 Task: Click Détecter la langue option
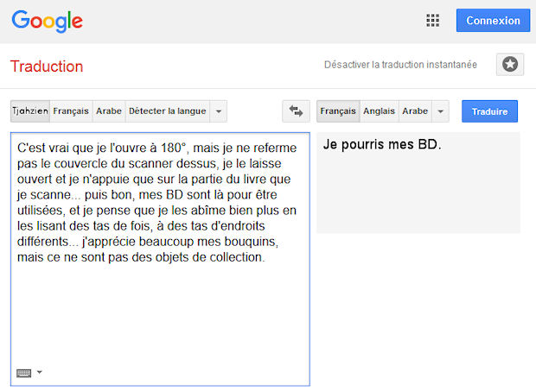[x=168, y=111]
